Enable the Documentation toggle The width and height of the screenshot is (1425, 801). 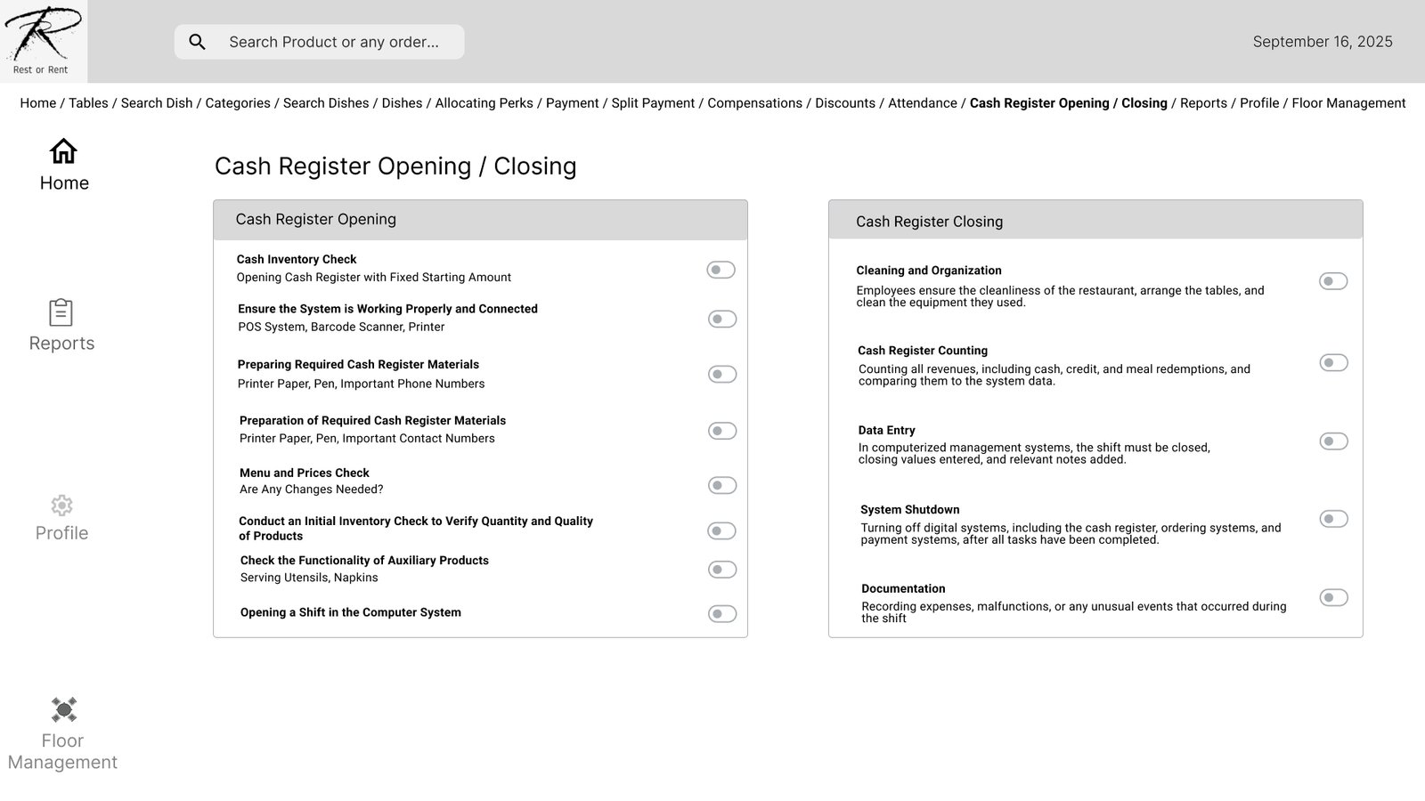click(x=1332, y=597)
